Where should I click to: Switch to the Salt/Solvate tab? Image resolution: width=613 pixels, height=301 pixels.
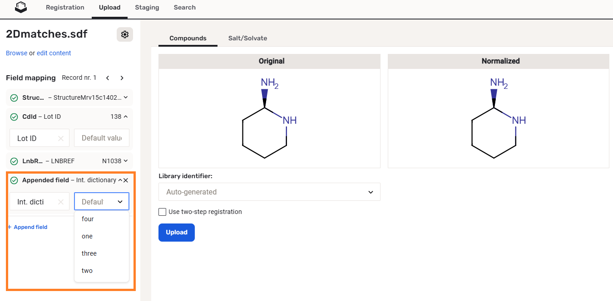[x=247, y=39]
